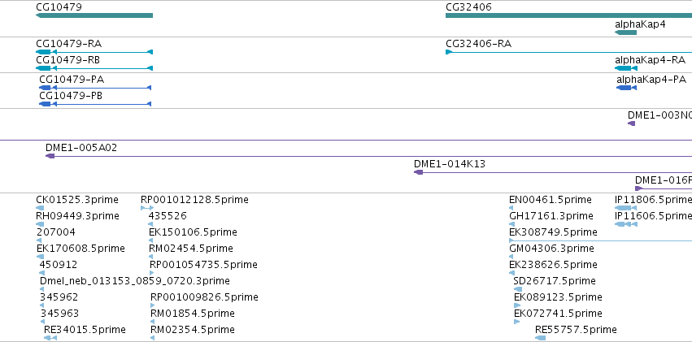Click the RP001012128.5prime EST arrow
692x342 pixels.
pyautogui.click(x=147, y=208)
